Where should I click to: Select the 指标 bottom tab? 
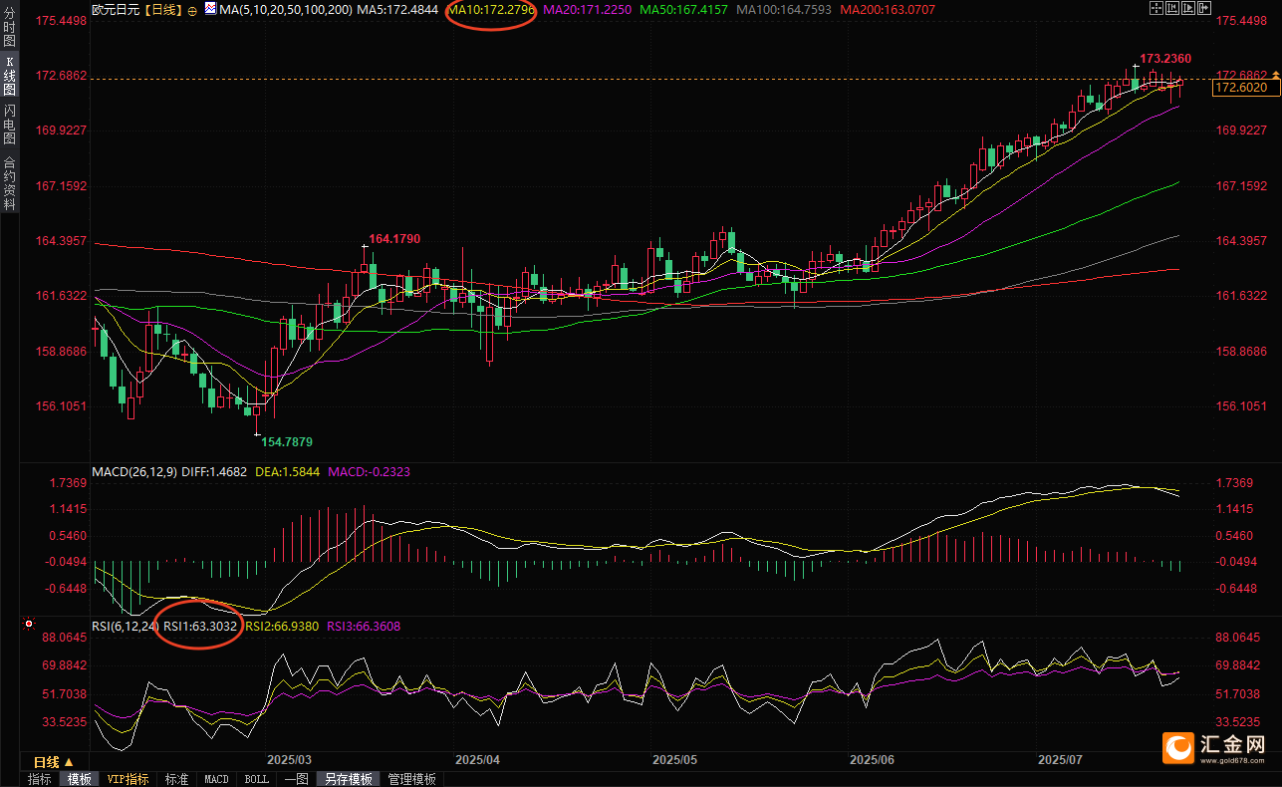click(x=40, y=779)
